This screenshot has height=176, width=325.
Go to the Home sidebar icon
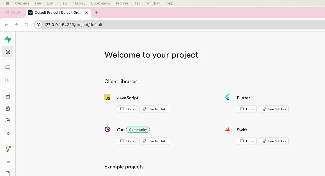click(x=8, y=52)
